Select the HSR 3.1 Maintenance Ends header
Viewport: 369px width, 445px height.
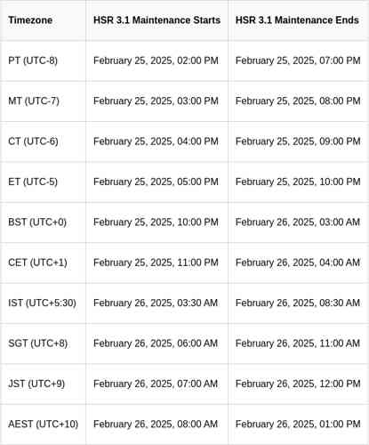click(297, 20)
